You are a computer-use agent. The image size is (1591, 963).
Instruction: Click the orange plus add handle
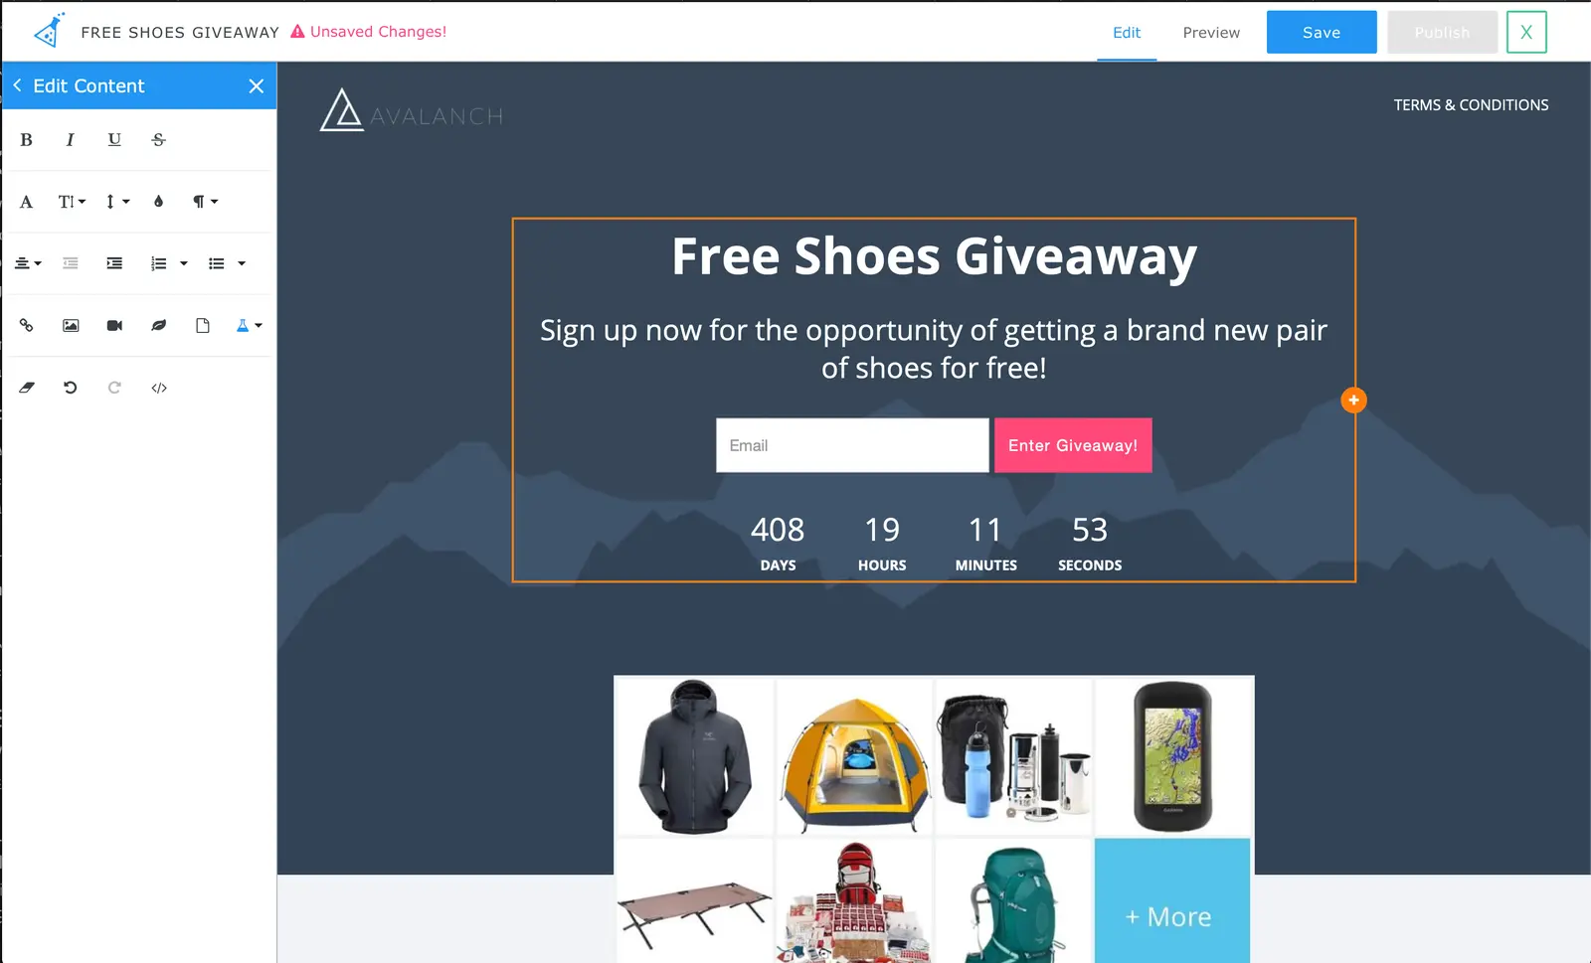point(1353,400)
